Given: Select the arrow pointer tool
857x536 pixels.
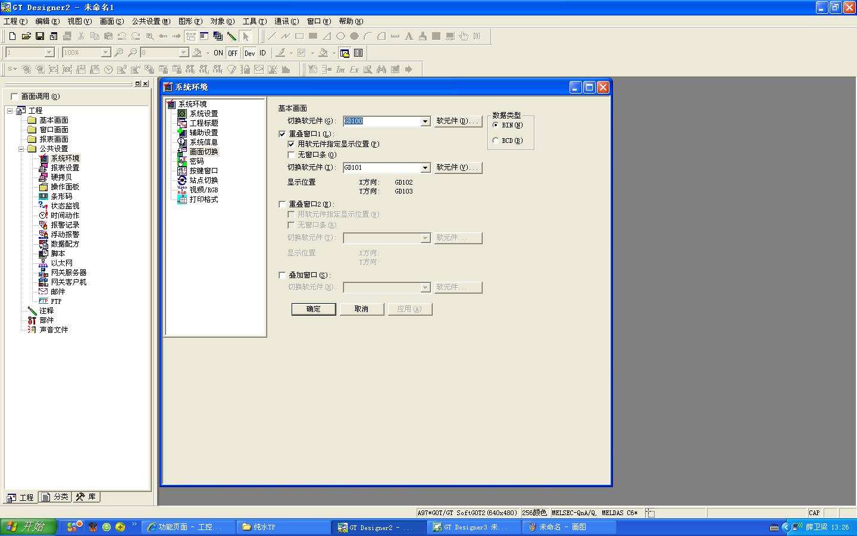Looking at the screenshot, I should [246, 36].
